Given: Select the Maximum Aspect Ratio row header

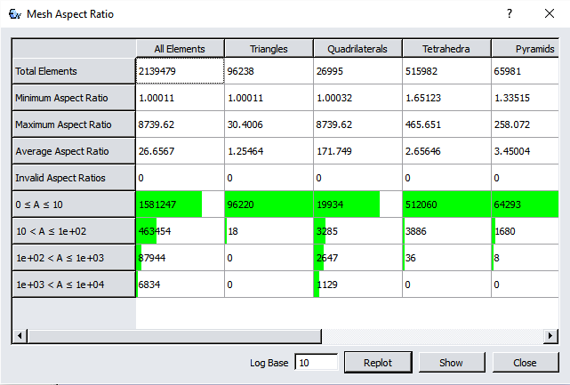Looking at the screenshot, I should pyautogui.click(x=73, y=124).
